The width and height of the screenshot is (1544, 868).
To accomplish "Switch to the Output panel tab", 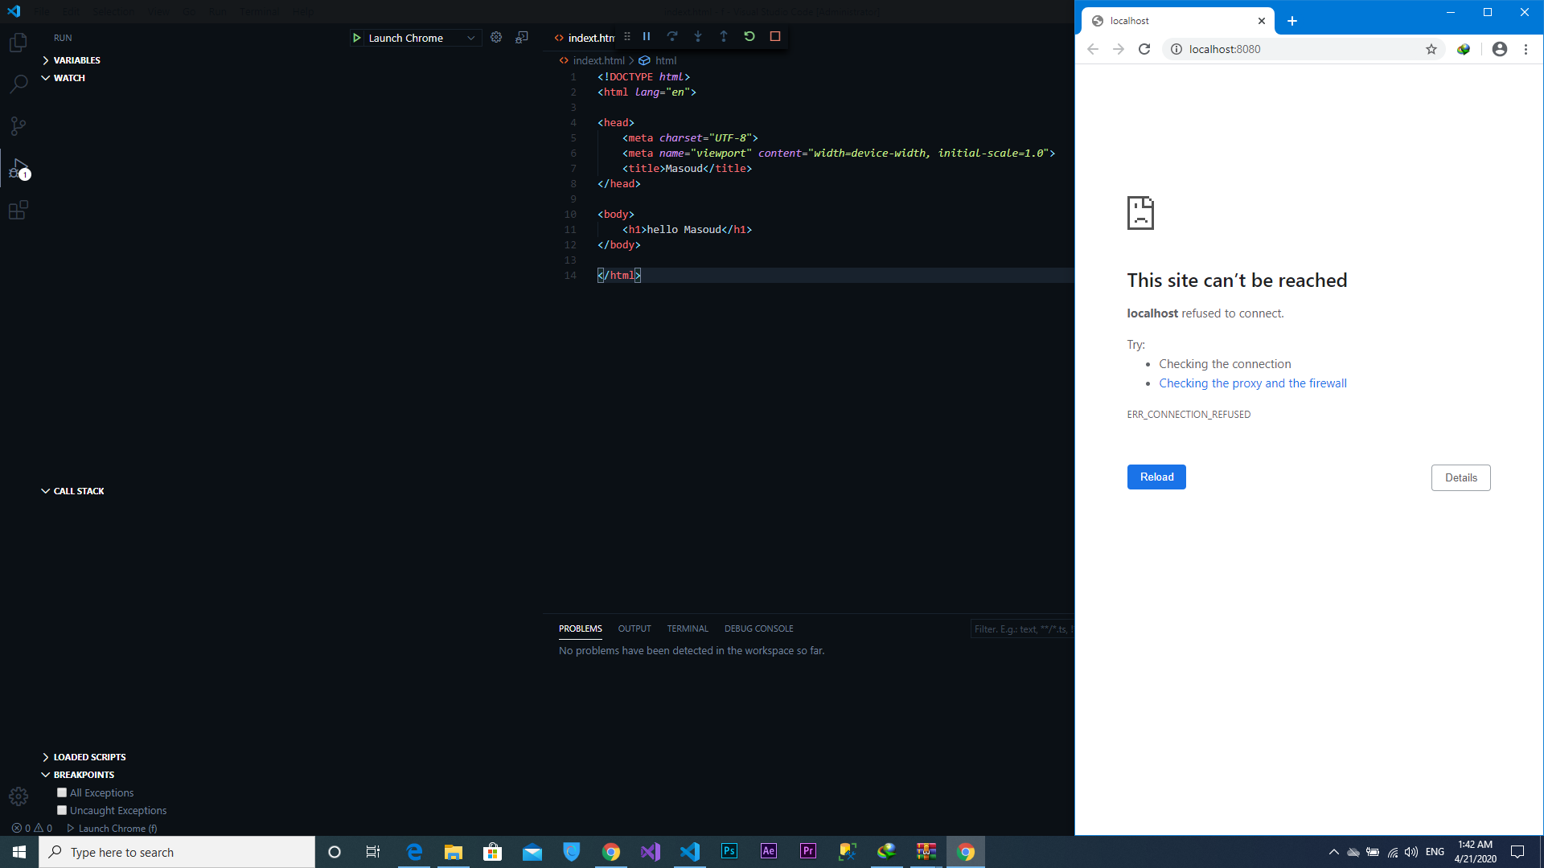I will 634,628.
